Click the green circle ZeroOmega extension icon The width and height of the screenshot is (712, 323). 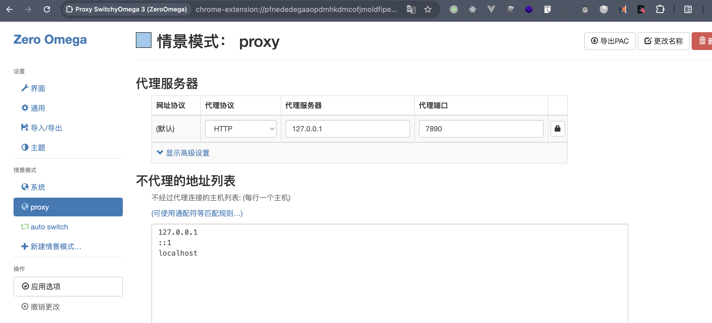[x=454, y=9]
